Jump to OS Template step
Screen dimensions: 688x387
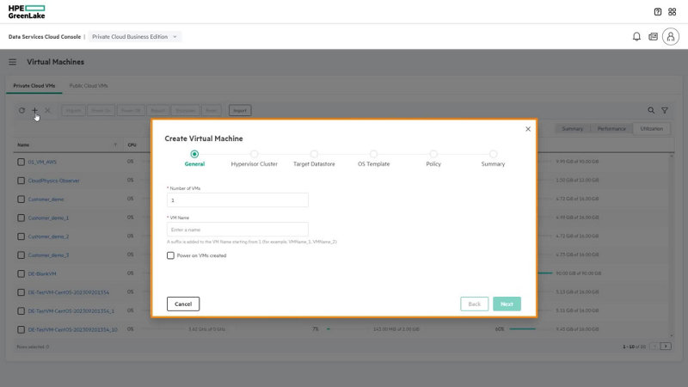[x=373, y=158]
